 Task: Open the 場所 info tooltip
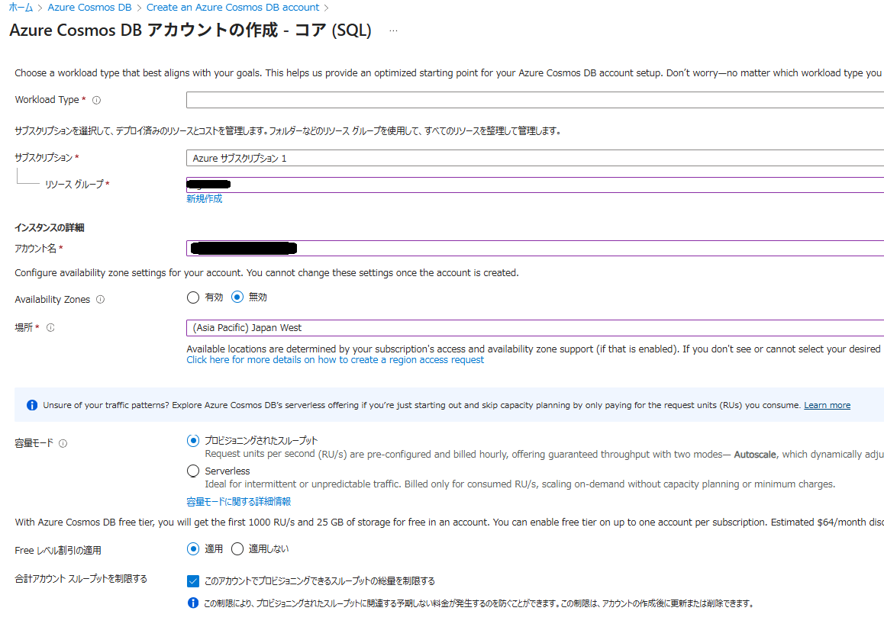pos(50,327)
